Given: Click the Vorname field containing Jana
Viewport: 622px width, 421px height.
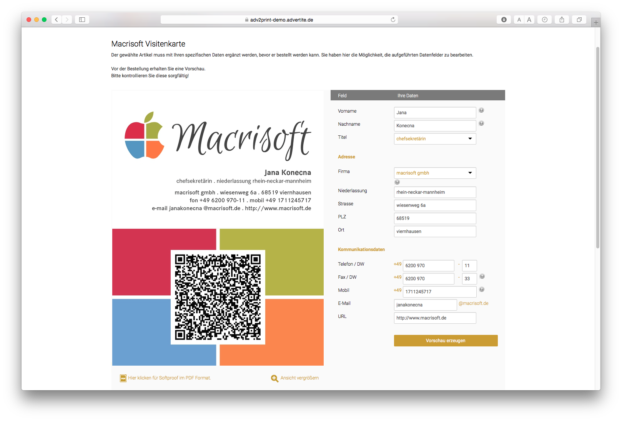Looking at the screenshot, I should pyautogui.click(x=435, y=113).
